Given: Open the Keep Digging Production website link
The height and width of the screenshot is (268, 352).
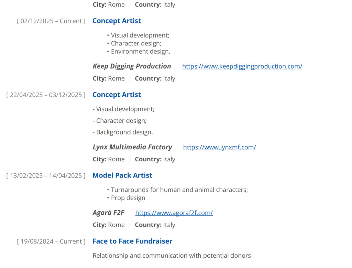Looking at the screenshot, I should [242, 66].
